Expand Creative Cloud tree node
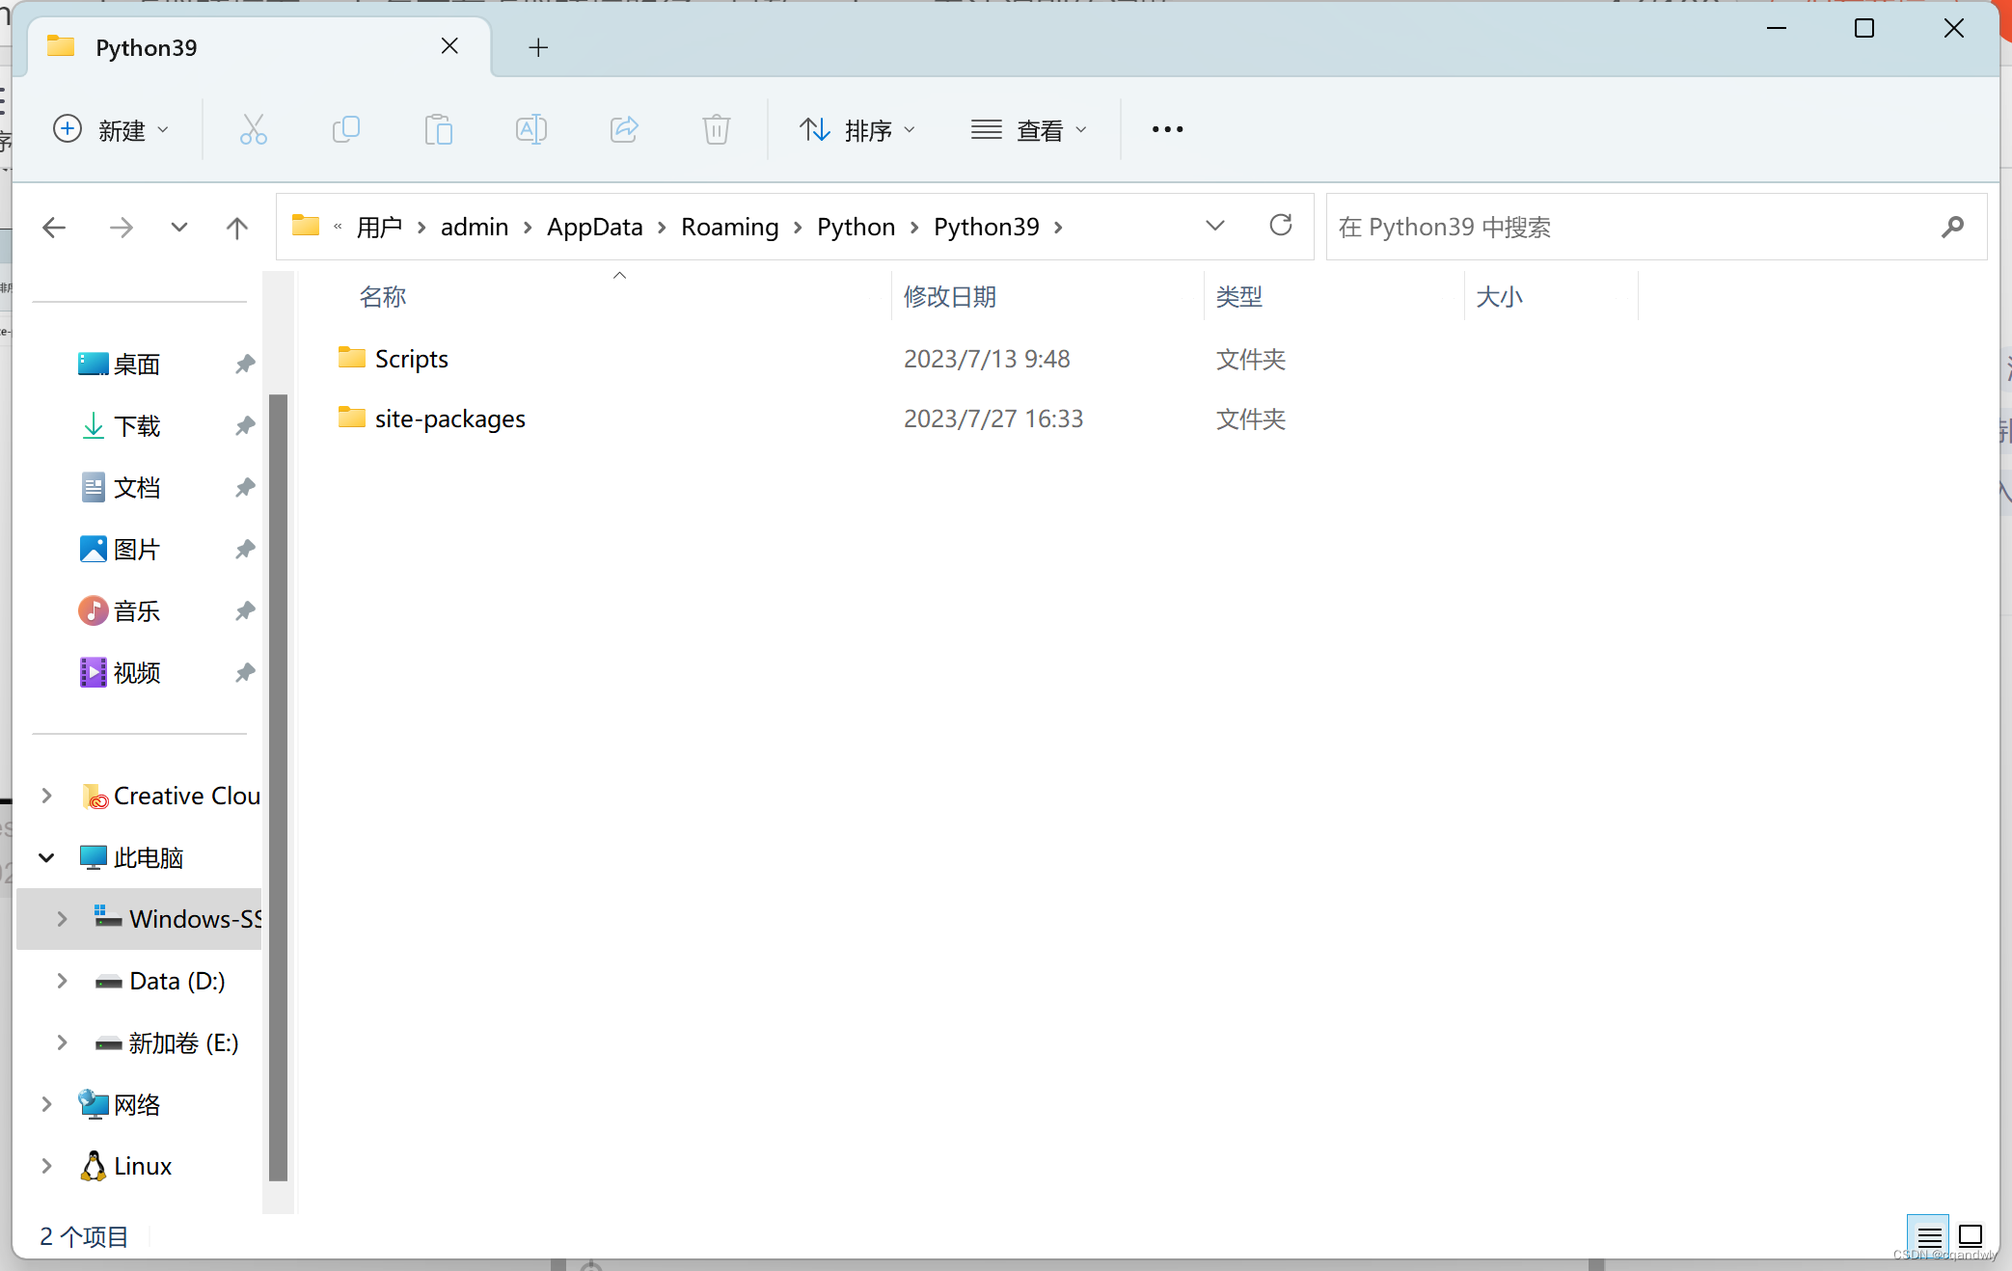Viewport: 2012px width, 1271px height. 46,796
